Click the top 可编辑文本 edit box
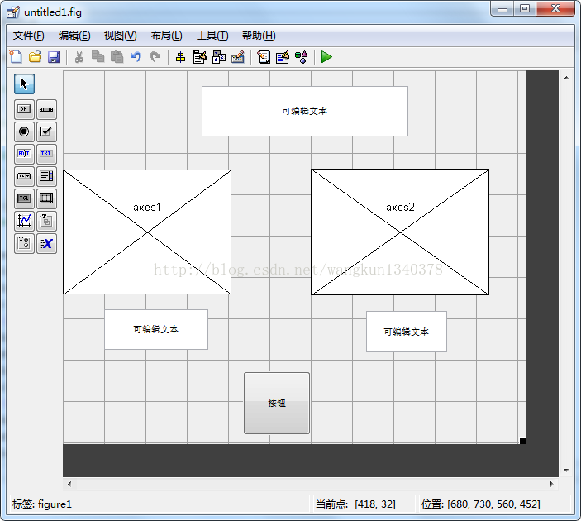Viewport: 581px width, 521px height. pos(304,111)
